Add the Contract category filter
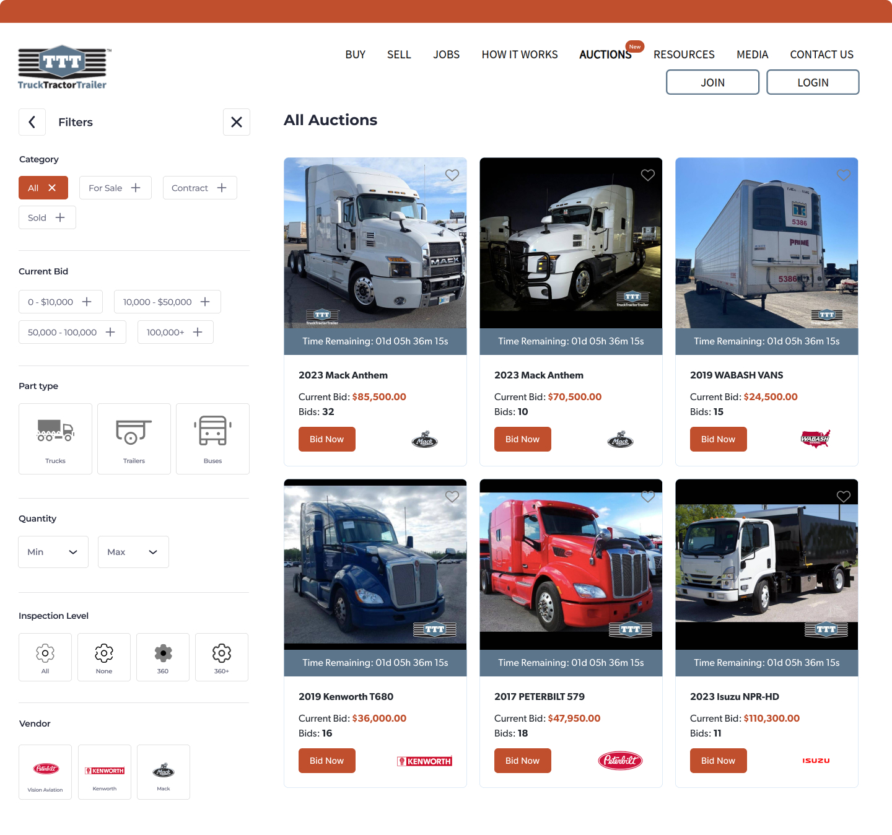The image size is (892, 835). point(199,188)
